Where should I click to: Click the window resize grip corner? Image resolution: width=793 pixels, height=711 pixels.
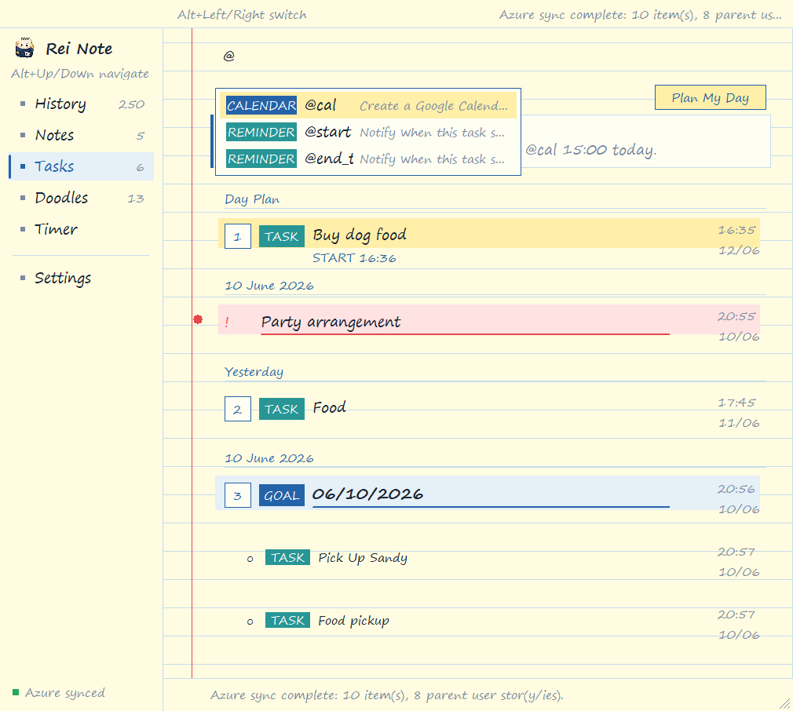pos(784,703)
